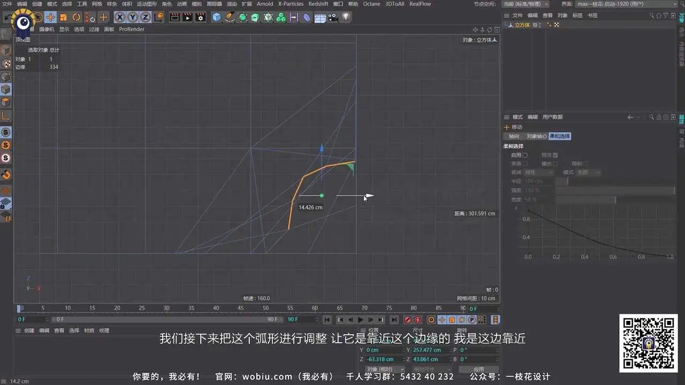Open the 运动图形 menu

click(x=147, y=4)
